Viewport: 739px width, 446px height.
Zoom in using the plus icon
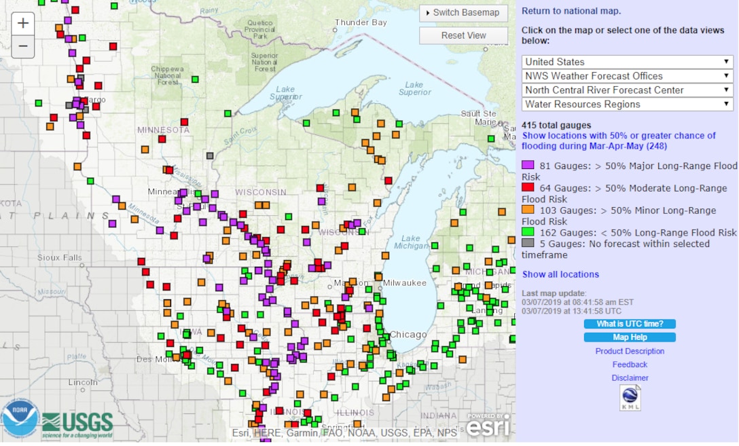pos(22,22)
